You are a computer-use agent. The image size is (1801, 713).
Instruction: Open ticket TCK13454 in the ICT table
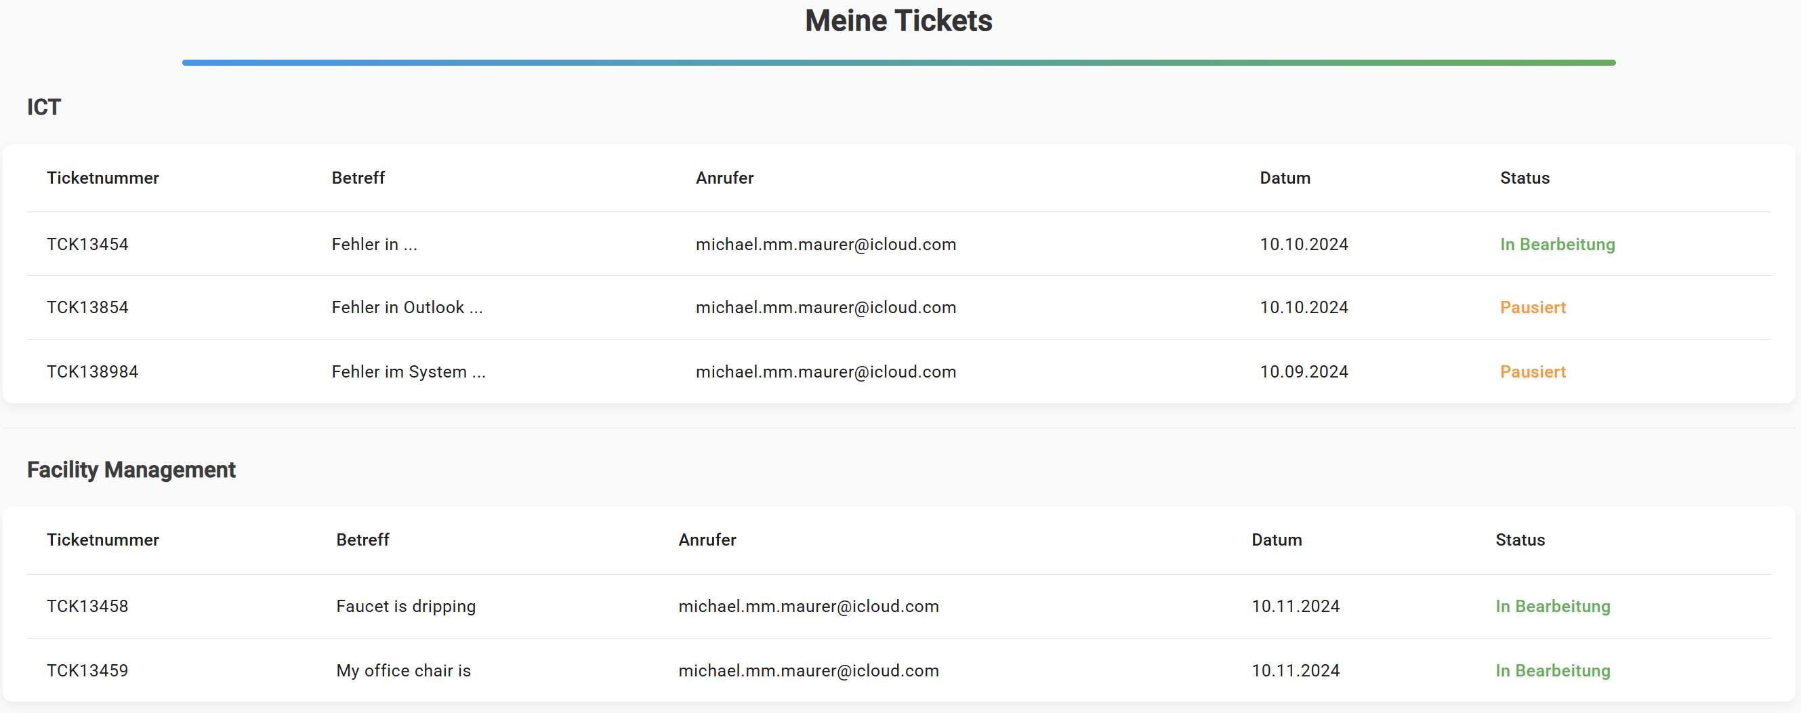[x=87, y=244]
